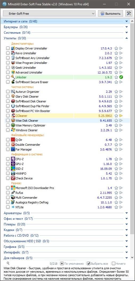Viewport: 135px width, 281px height.
Task: Expand the Для геймеров category
Action: [x=126, y=258]
